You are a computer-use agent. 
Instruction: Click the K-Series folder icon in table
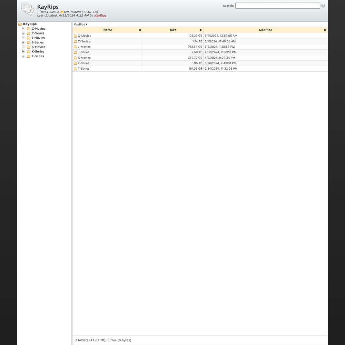(76, 63)
